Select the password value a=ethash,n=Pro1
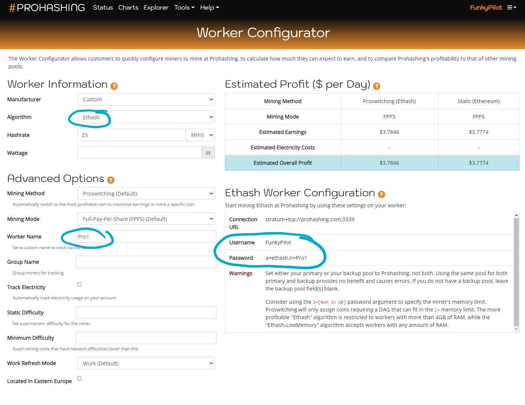The height and width of the screenshot is (405, 525). 286,258
